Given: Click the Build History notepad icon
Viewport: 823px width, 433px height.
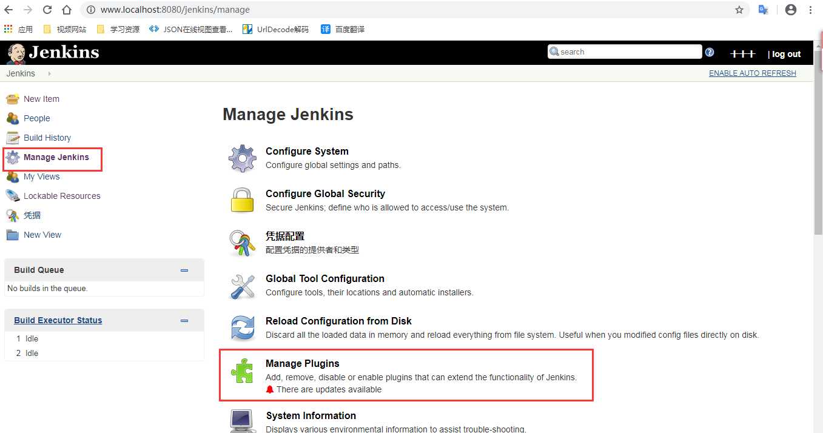Looking at the screenshot, I should click(13, 138).
